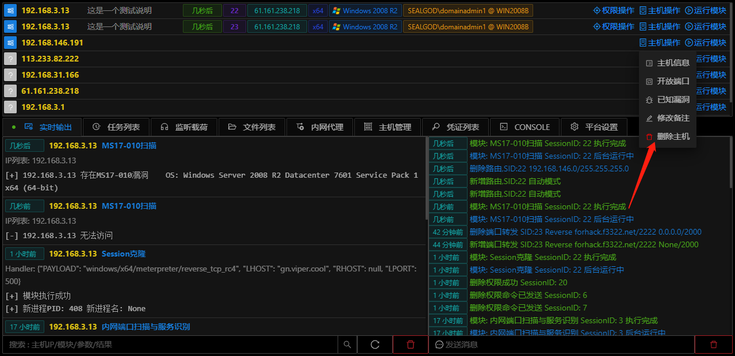This screenshot has height=356, width=735.
Task: Open 权限操作 for session 22
Action: 614,10
